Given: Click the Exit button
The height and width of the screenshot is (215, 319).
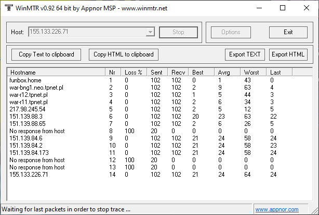Looking at the screenshot, I should [x=288, y=32].
